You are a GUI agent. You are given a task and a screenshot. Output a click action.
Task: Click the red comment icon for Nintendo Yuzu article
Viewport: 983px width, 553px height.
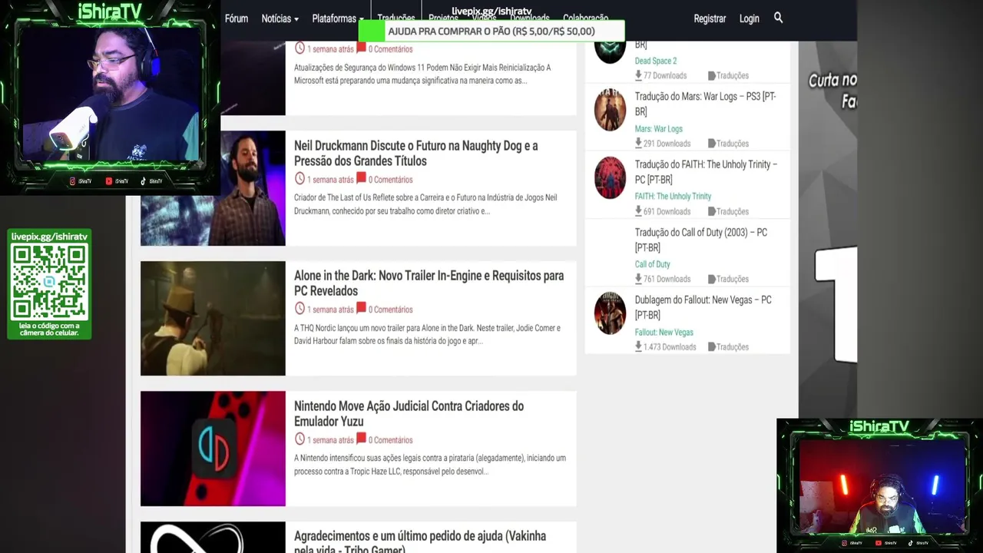pyautogui.click(x=361, y=439)
